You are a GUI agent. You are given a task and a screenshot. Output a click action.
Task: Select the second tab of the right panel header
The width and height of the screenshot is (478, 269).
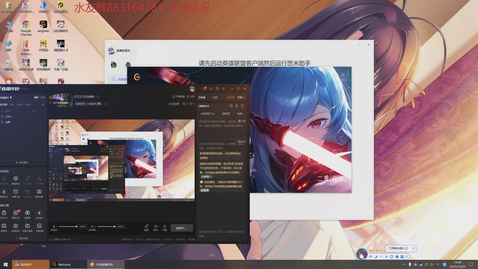[215, 97]
